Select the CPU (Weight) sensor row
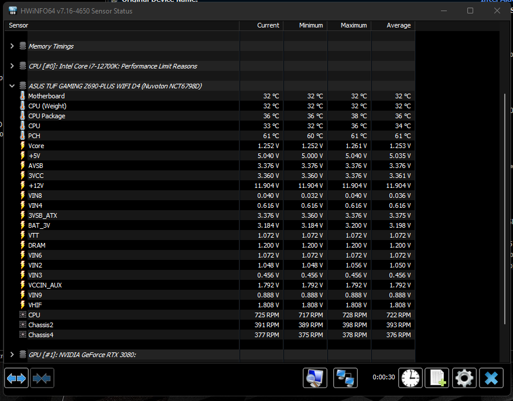The image size is (513, 401). [210, 106]
